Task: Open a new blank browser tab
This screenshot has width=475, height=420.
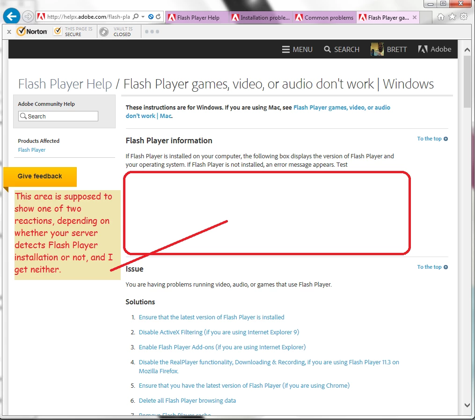Action: pos(426,18)
